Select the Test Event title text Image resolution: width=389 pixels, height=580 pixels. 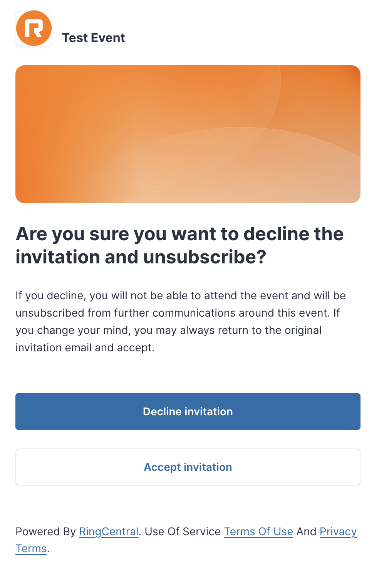[93, 38]
